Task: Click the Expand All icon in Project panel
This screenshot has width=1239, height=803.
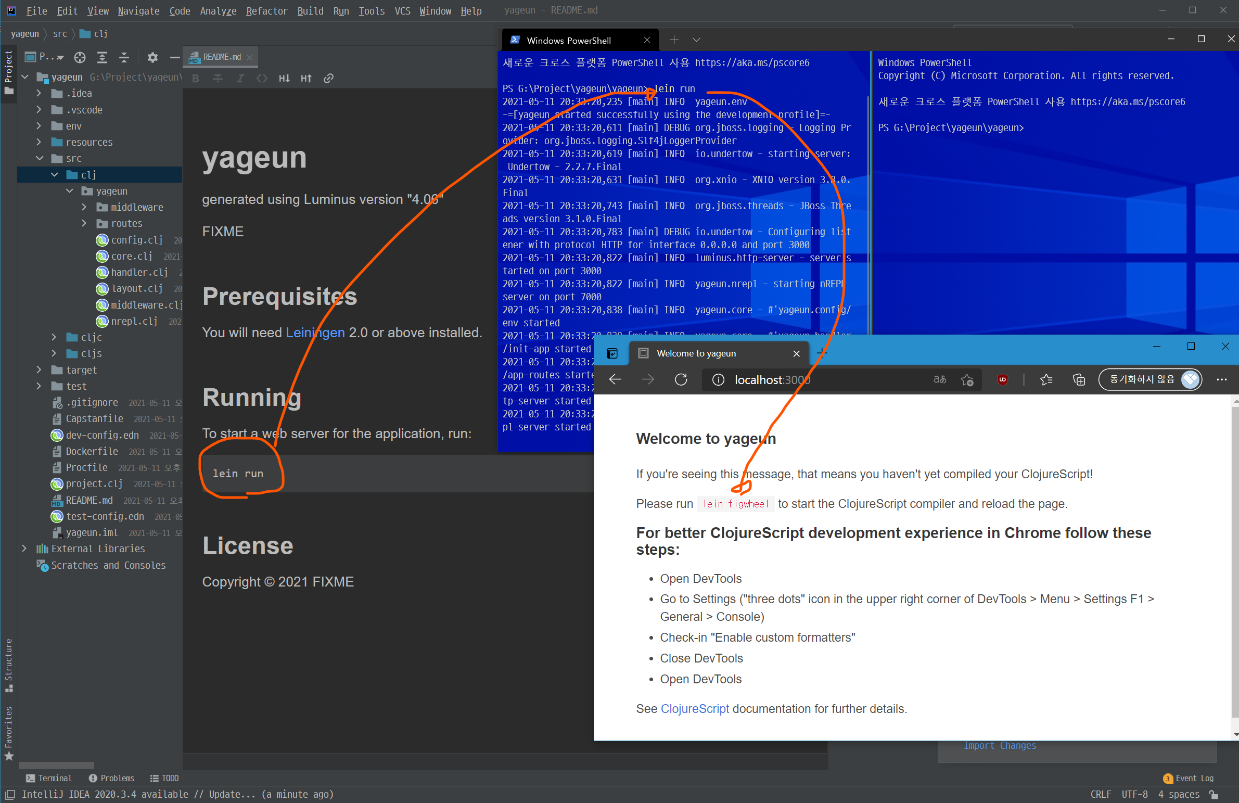Action: 102,57
